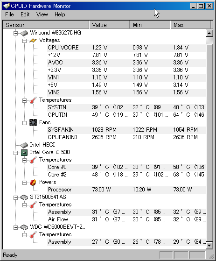The height and width of the screenshot is (261, 216).
Task: Click the vertical scrollbar thumb
Action: 209,143
